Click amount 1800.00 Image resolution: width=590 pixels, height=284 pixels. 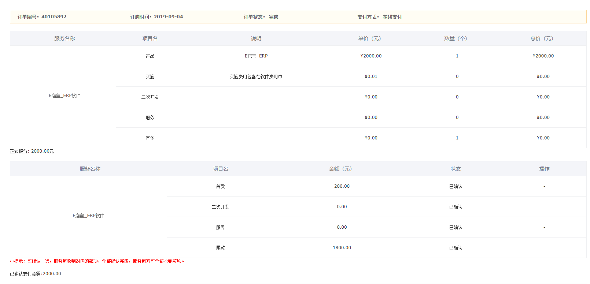[x=342, y=248]
